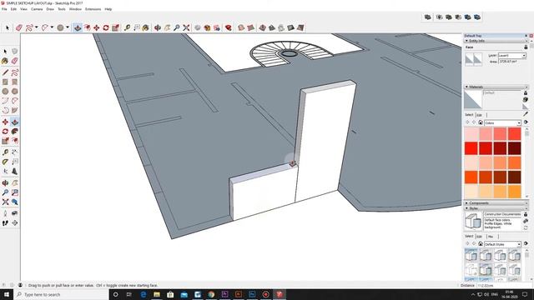Open the Draw menu
The height and width of the screenshot is (300, 534).
50,9
